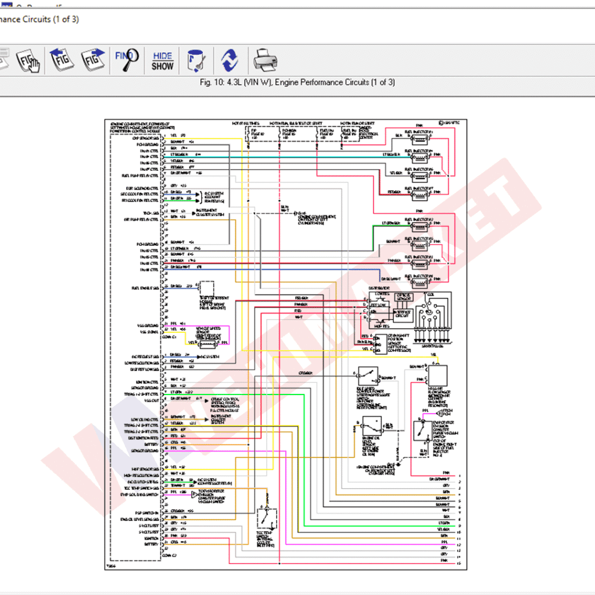Go to the previous figure

click(x=62, y=60)
